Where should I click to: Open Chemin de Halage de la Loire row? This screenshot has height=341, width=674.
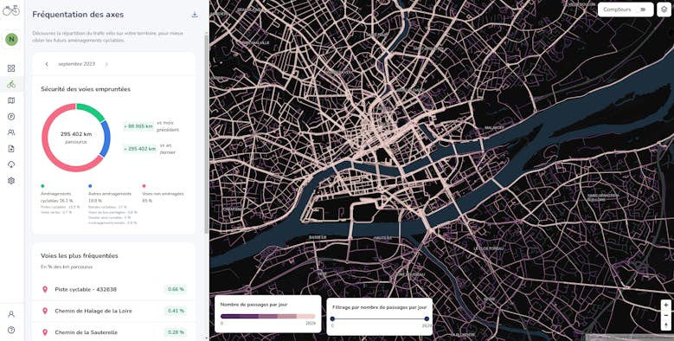(114, 311)
